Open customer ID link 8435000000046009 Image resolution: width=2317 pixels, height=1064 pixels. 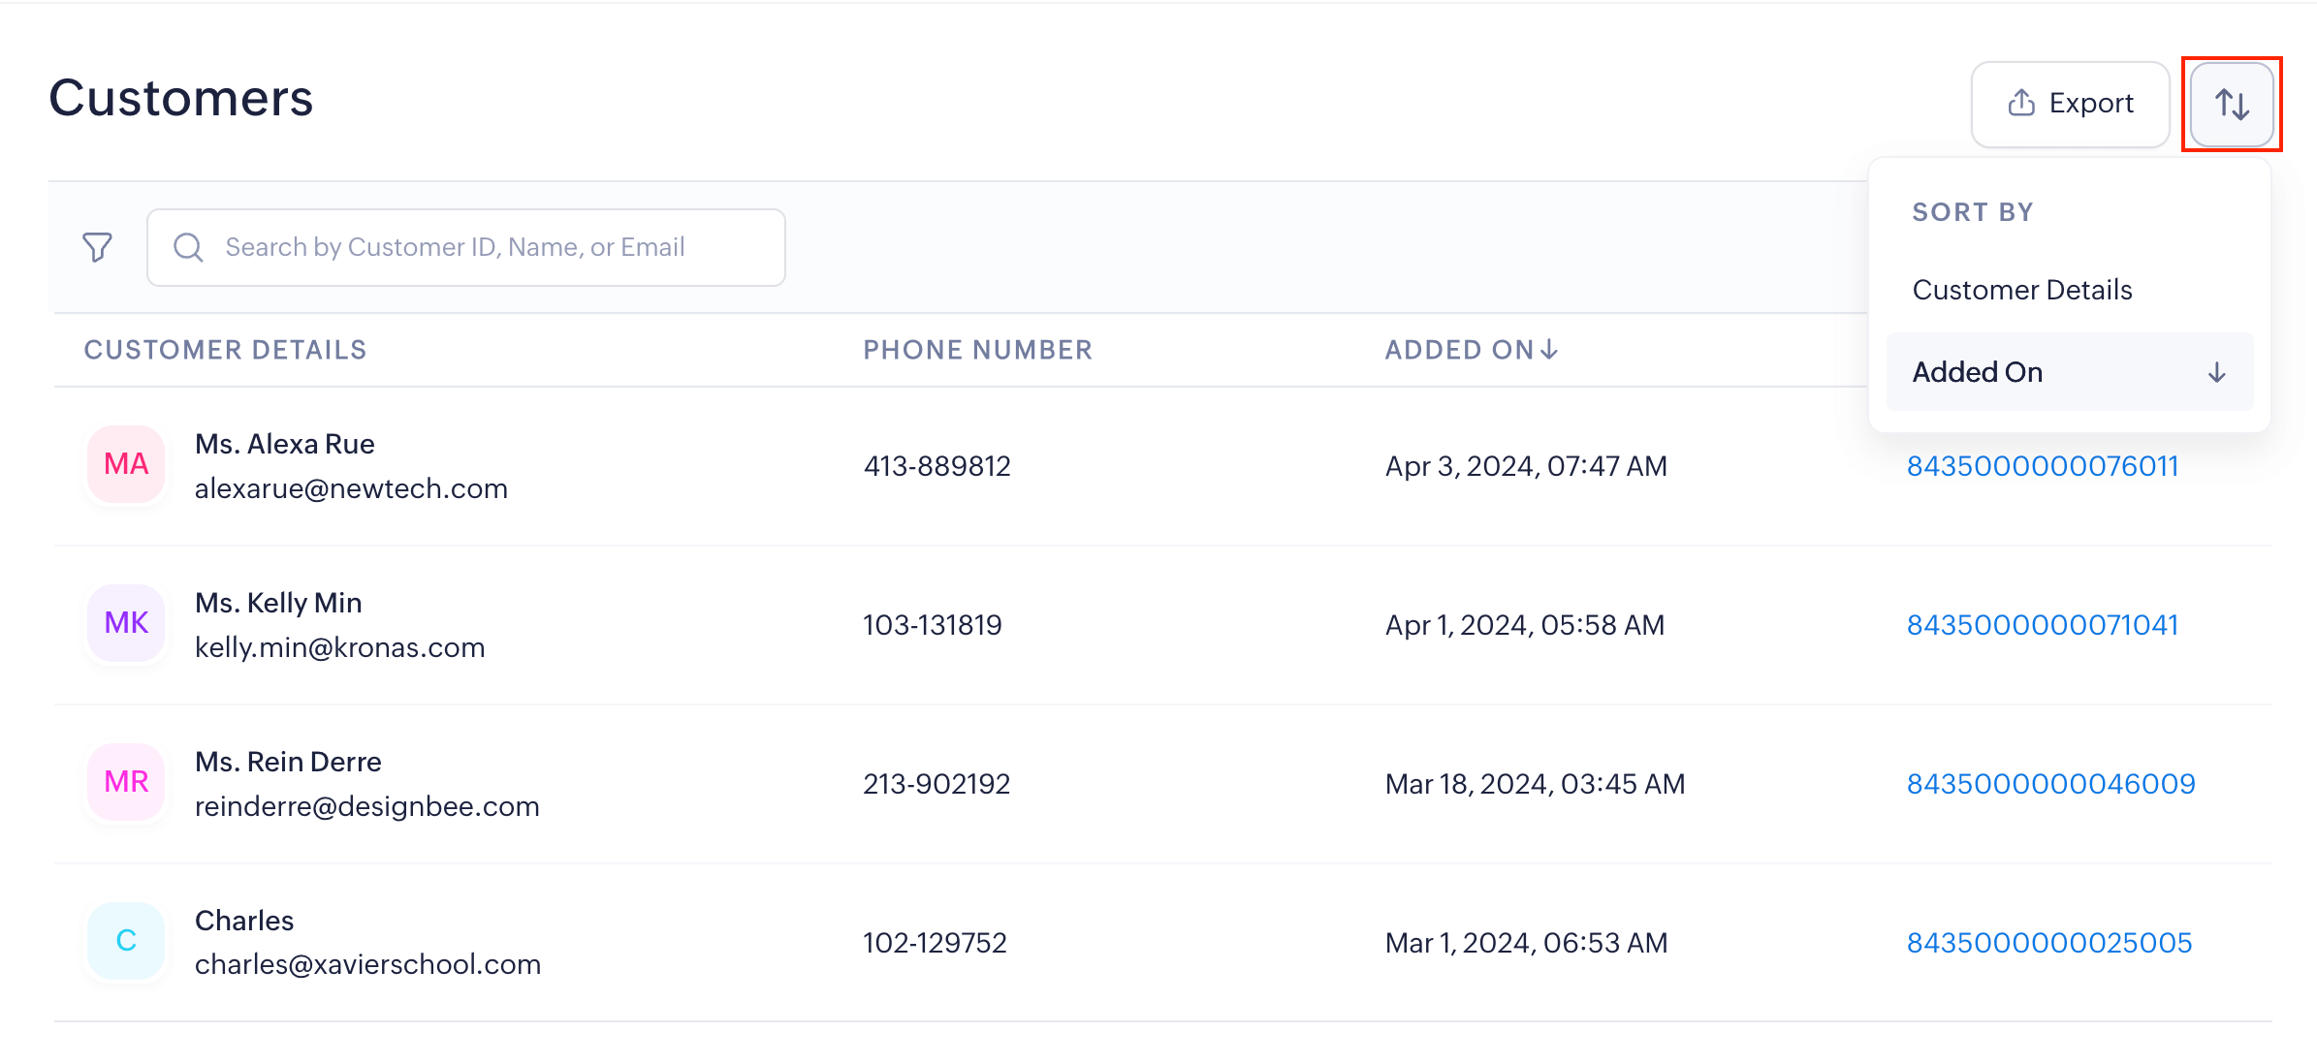(x=2050, y=784)
